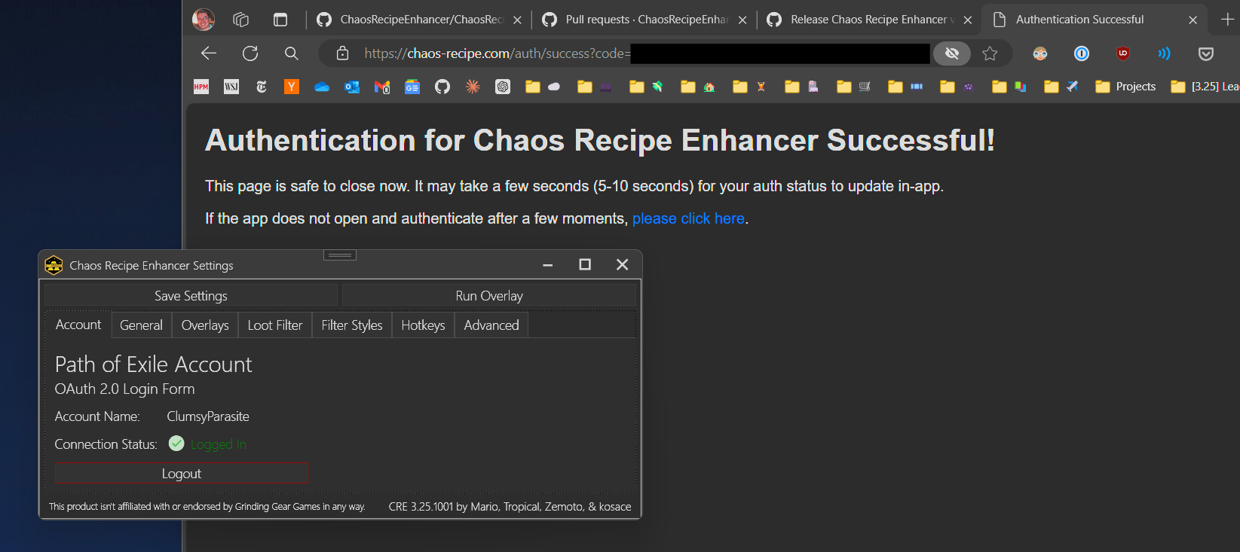Switch to the Loot Filter tab

275,325
